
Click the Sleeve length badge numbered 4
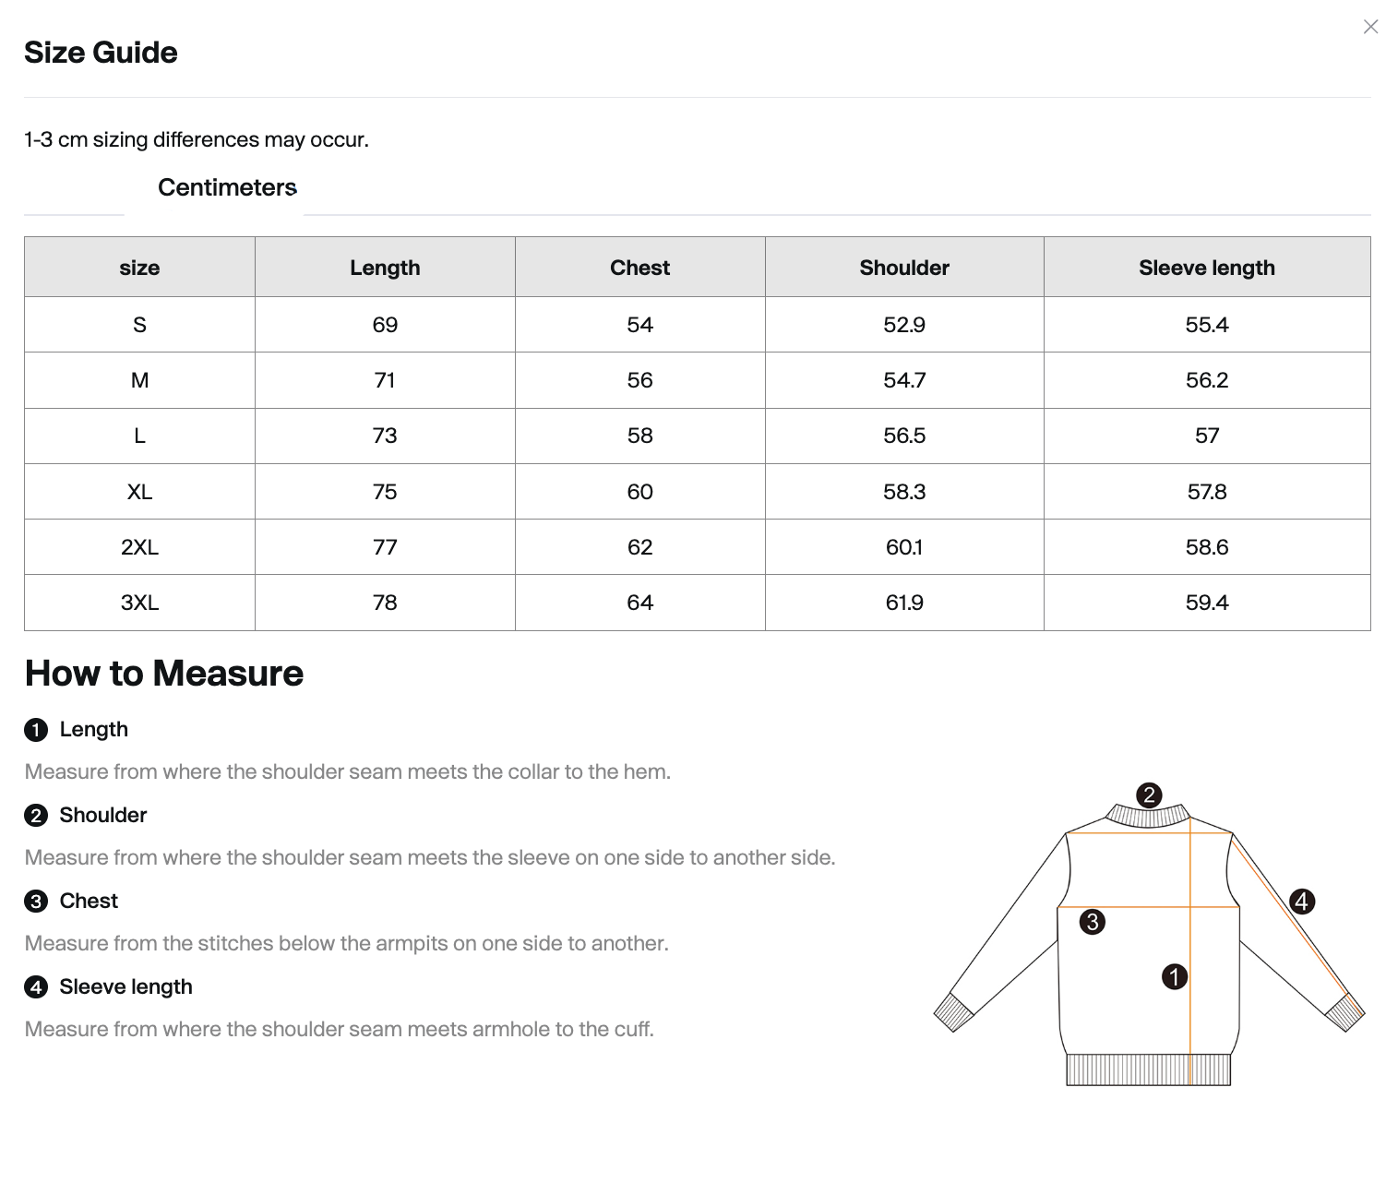point(36,986)
